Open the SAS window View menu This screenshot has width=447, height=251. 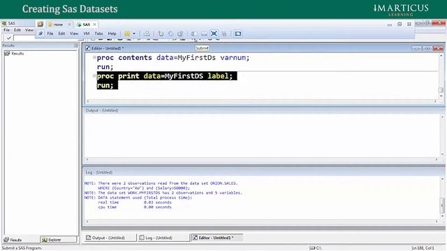pyautogui.click(x=29, y=30)
